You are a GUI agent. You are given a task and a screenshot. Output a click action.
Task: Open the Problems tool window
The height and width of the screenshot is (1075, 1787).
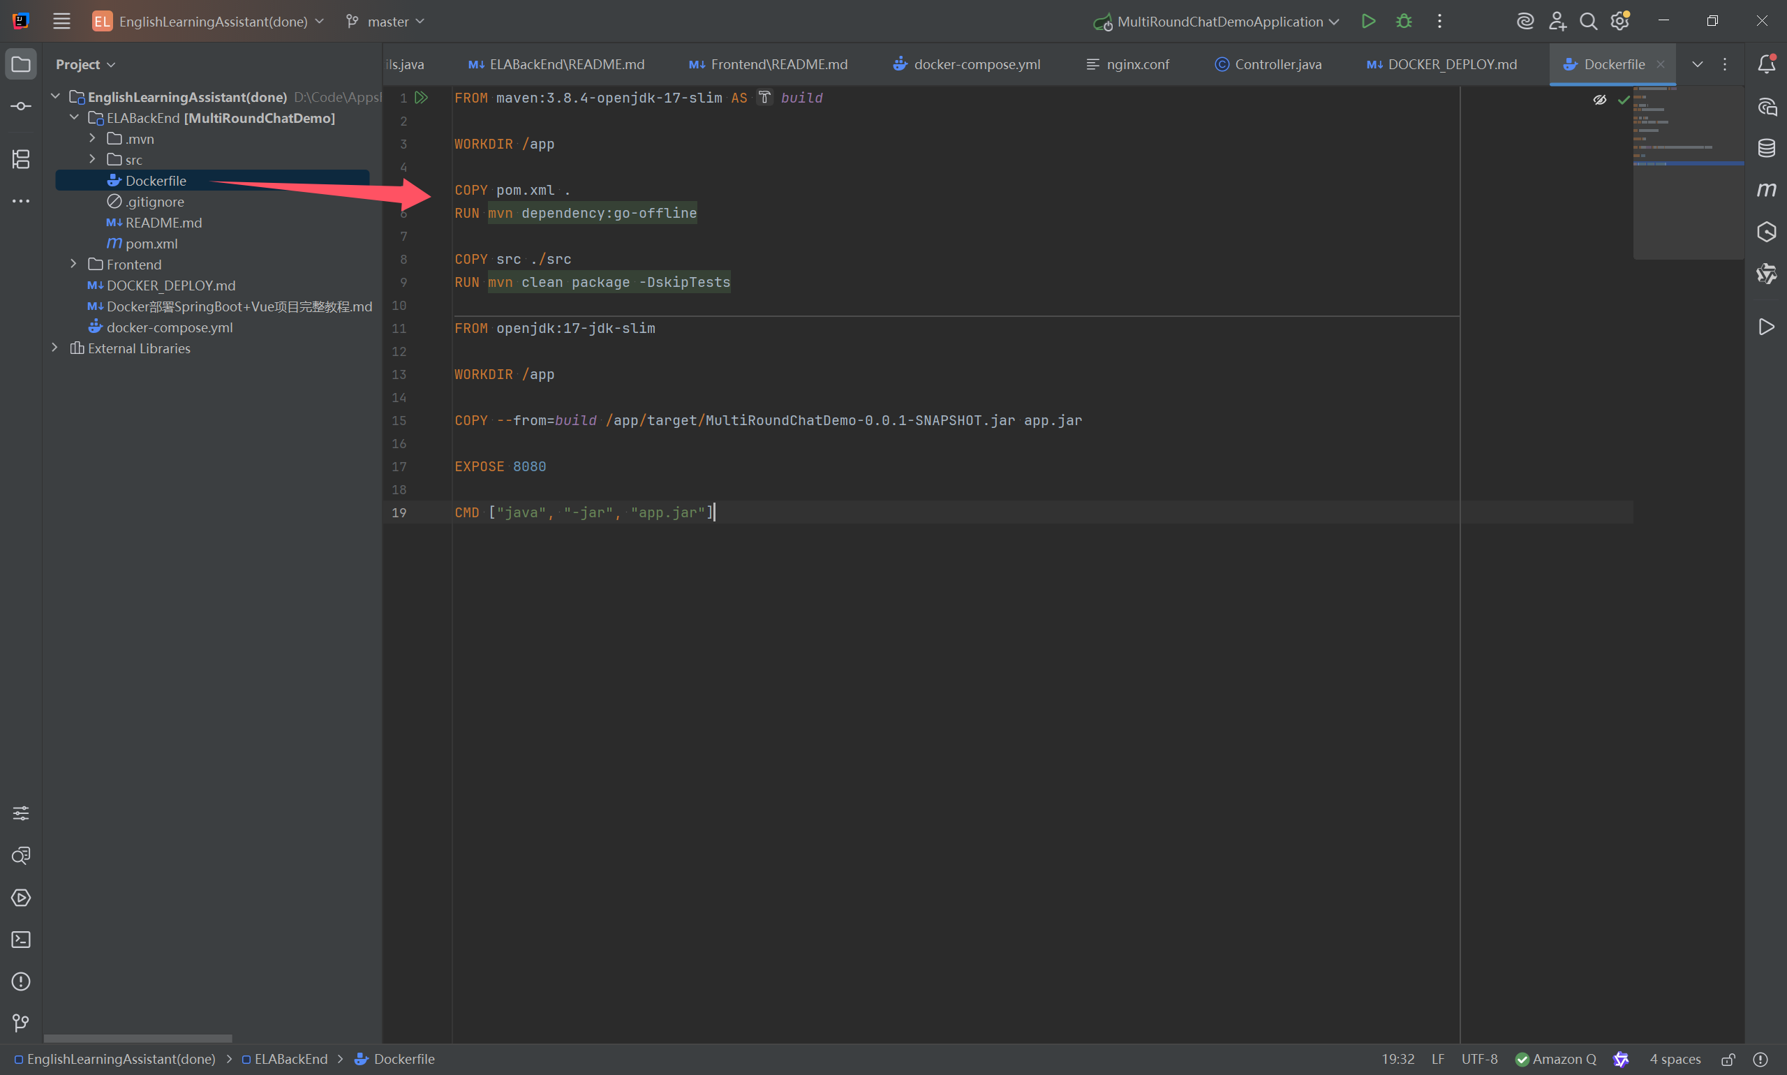click(21, 981)
